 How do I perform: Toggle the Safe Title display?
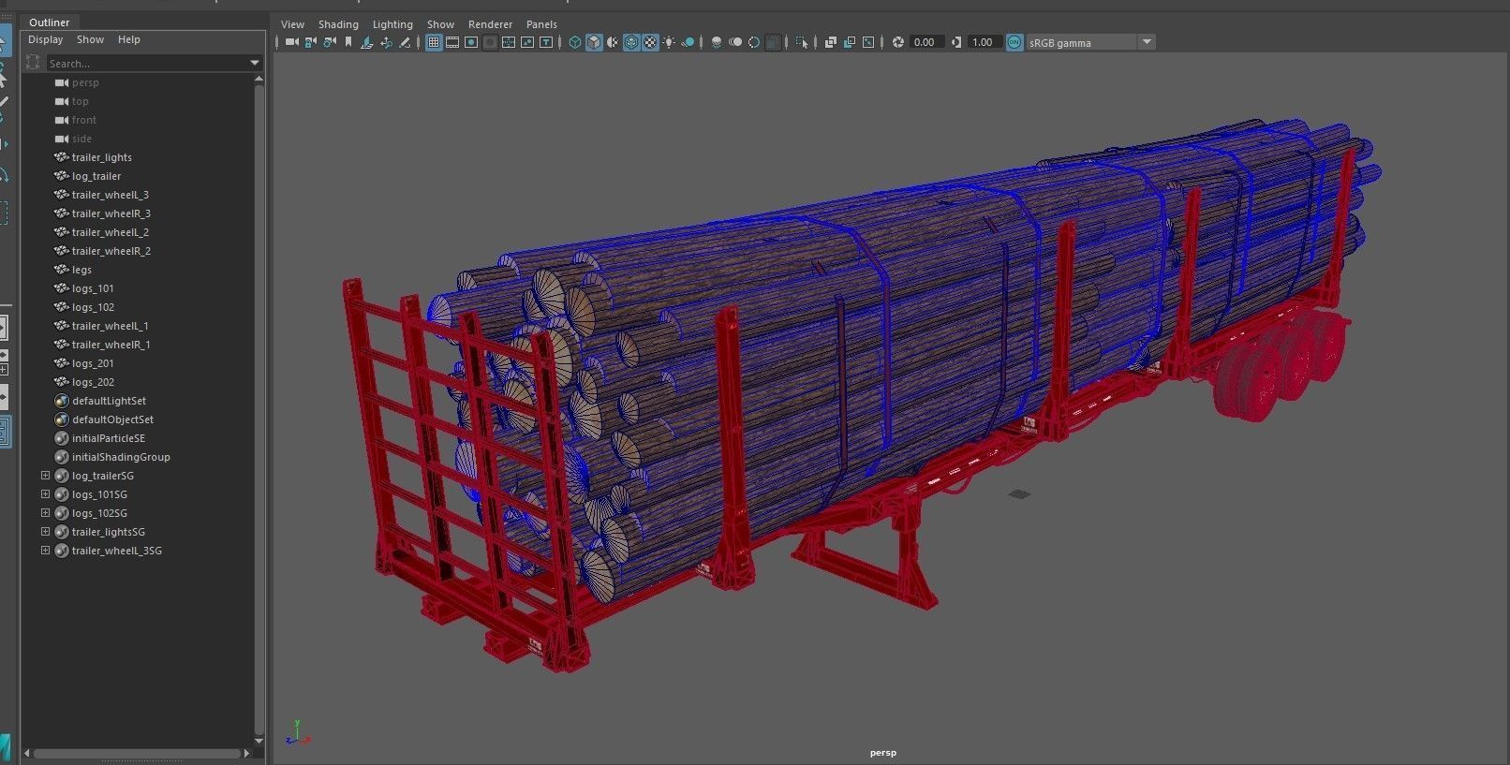[x=546, y=42]
